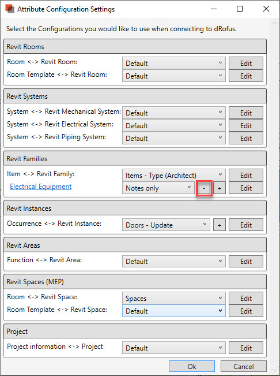This screenshot has height=376, width=280.
Task: Open the Items - Type (Architect) dropdown
Action: (x=174, y=175)
